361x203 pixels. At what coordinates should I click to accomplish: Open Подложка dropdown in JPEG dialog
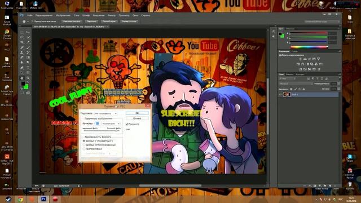point(106,113)
